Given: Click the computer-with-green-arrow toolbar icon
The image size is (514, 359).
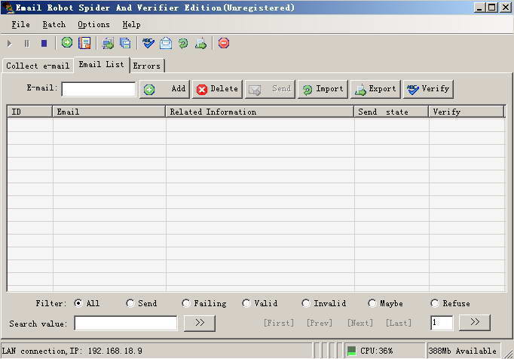Looking at the screenshot, I should (x=108, y=43).
